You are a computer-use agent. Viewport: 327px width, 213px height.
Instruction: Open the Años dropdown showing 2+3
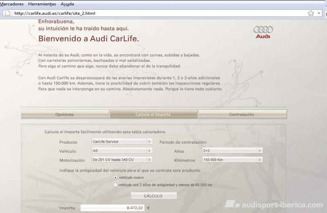[232, 150]
